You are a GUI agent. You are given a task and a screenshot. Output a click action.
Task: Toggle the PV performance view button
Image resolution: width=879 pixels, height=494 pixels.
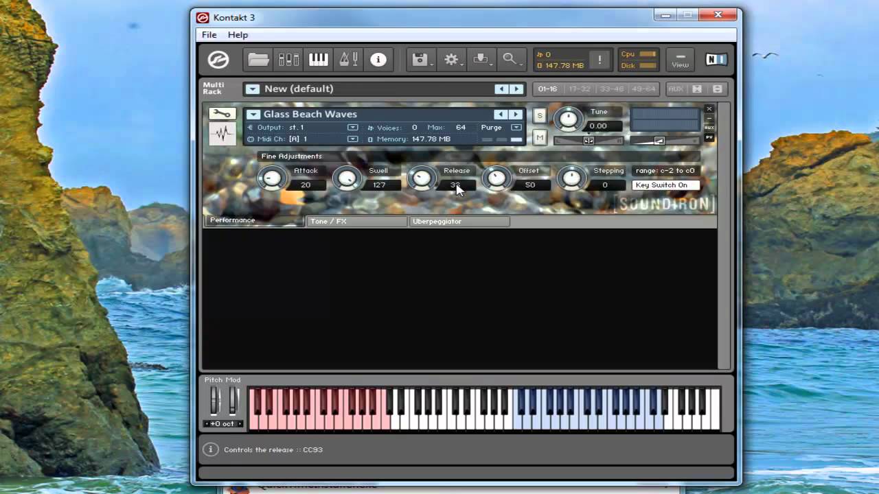(709, 137)
